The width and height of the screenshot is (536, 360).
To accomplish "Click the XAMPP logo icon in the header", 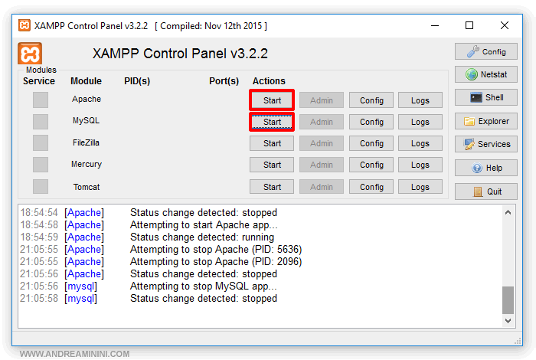I will tap(30, 54).
